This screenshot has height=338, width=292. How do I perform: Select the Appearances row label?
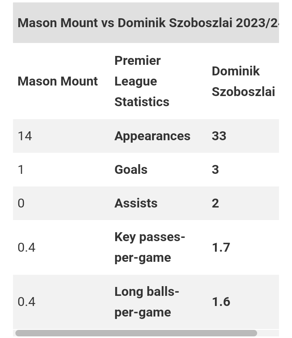point(152,136)
